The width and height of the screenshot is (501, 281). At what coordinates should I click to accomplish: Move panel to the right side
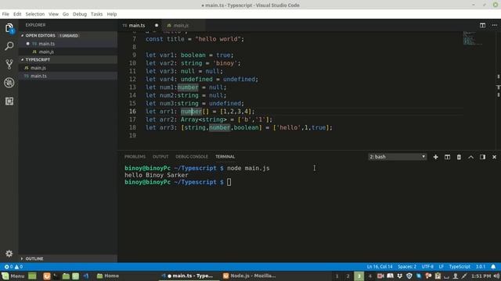pyautogui.click(x=482, y=157)
